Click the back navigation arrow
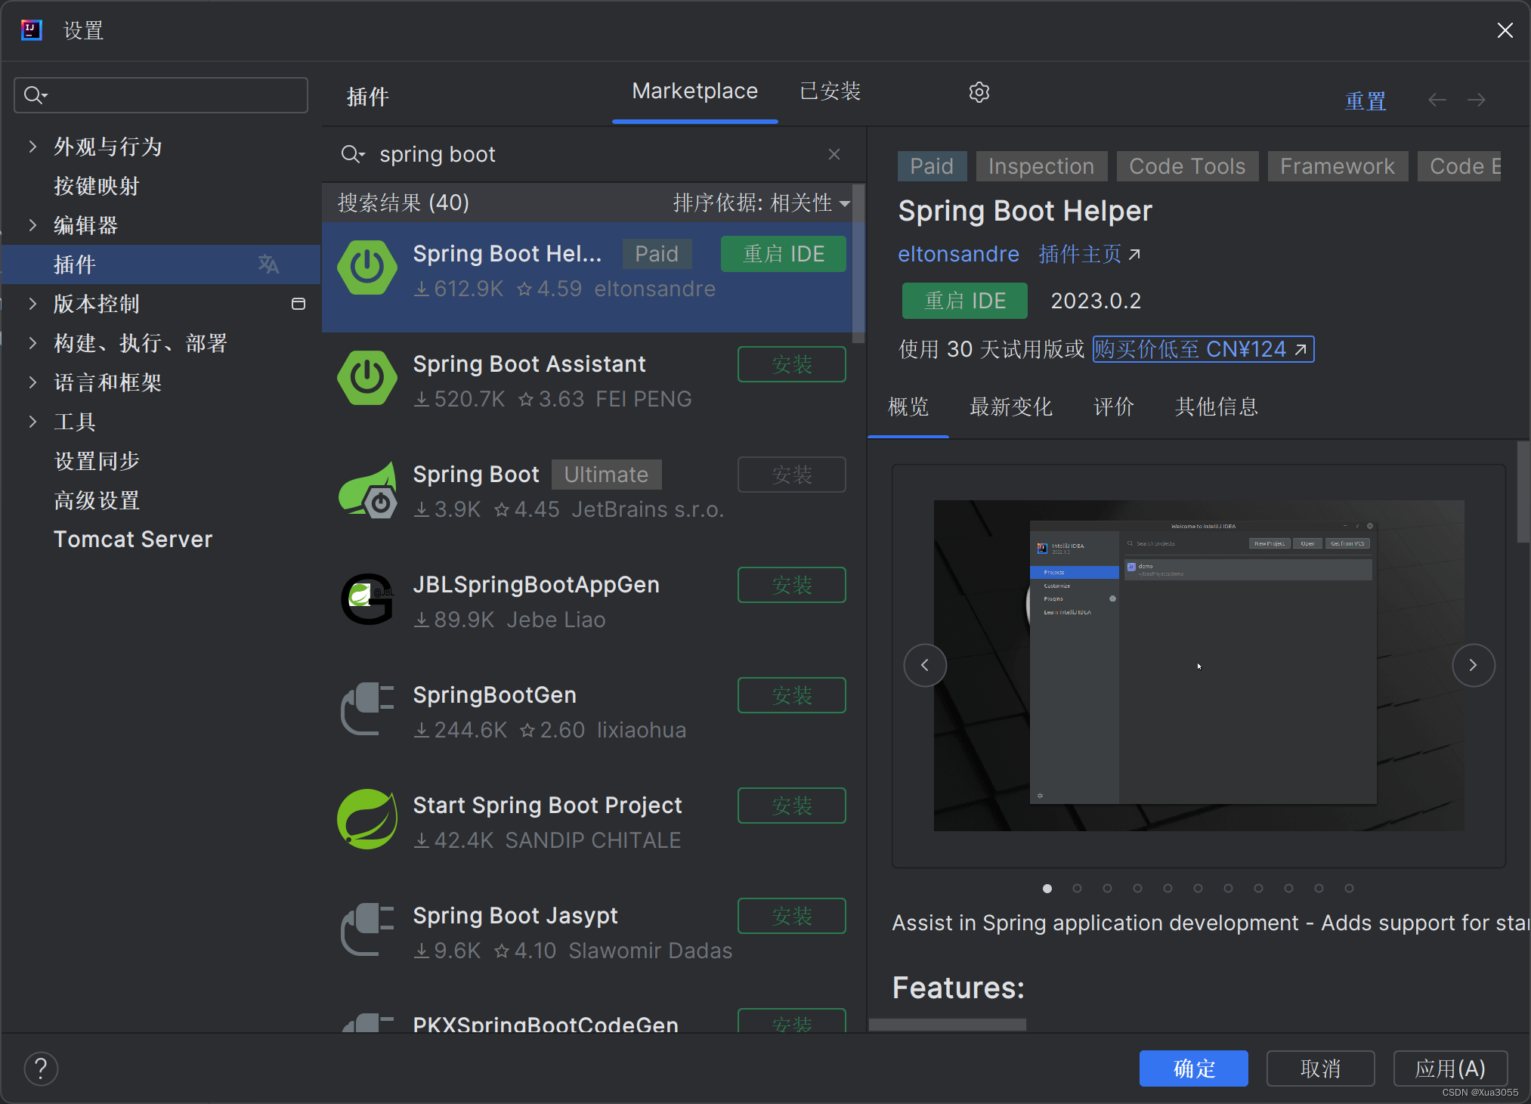This screenshot has height=1104, width=1531. (x=1437, y=100)
